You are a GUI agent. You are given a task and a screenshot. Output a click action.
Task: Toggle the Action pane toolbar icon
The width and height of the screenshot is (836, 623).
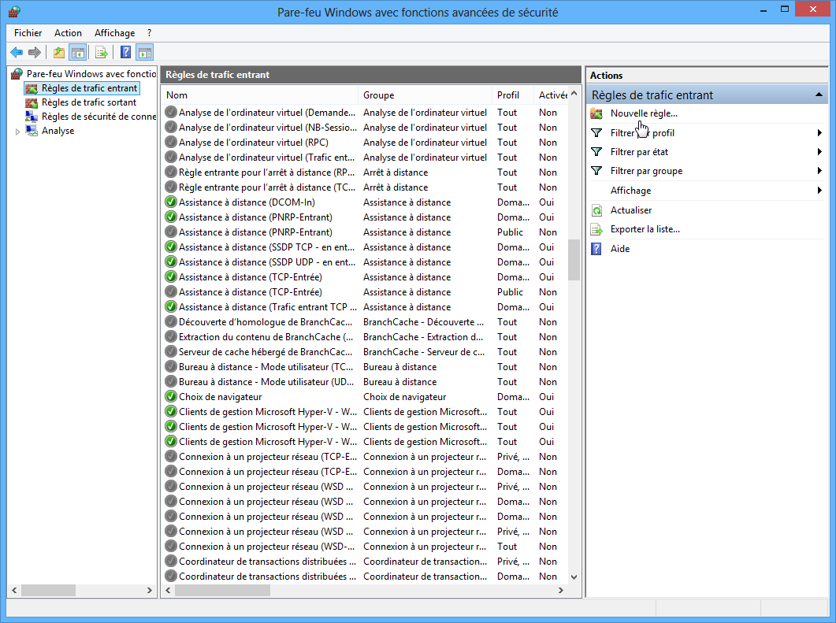click(x=145, y=52)
